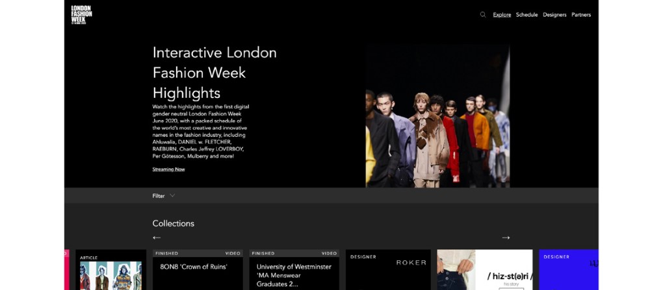Open the Partners menu item
The height and width of the screenshot is (290, 663).
point(581,15)
